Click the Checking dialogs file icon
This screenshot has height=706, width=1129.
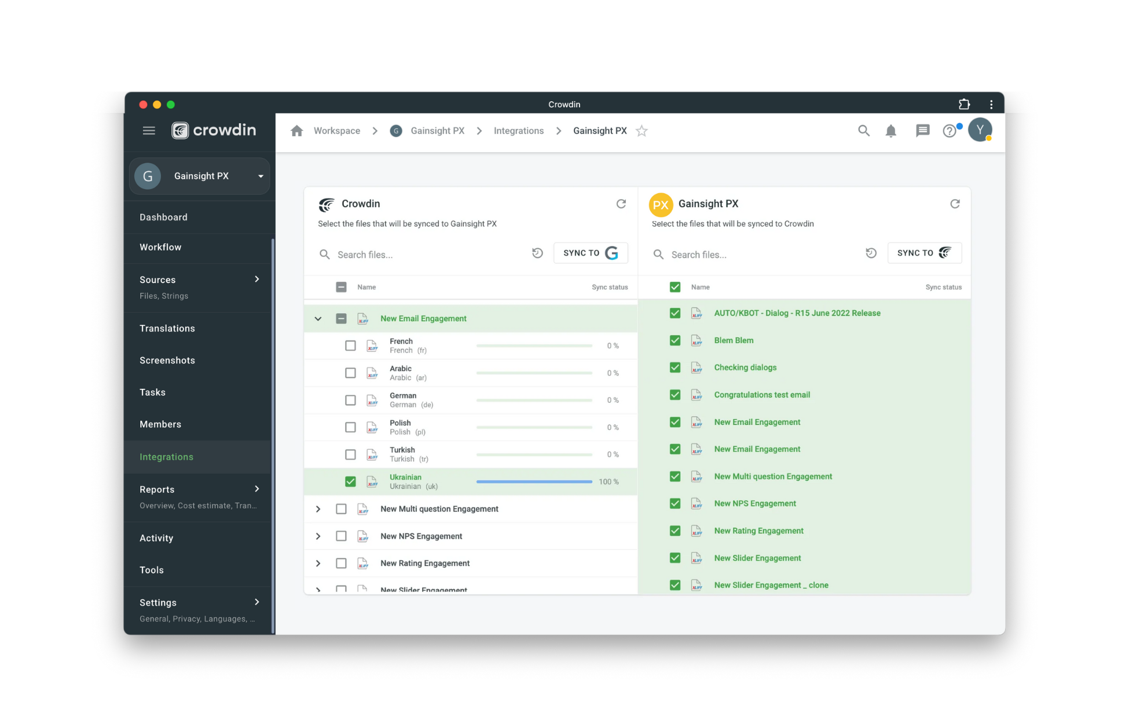click(697, 367)
